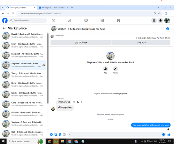Open the account profile picture menu
This screenshot has width=174, height=144.
[167, 21]
